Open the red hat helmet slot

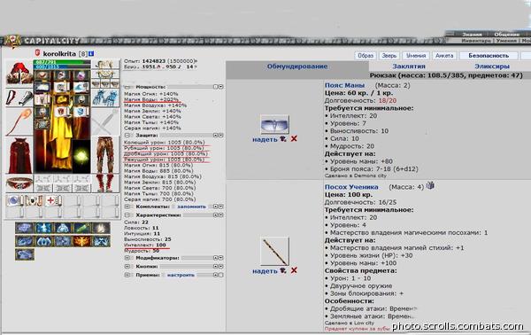pyautogui.click(x=19, y=74)
